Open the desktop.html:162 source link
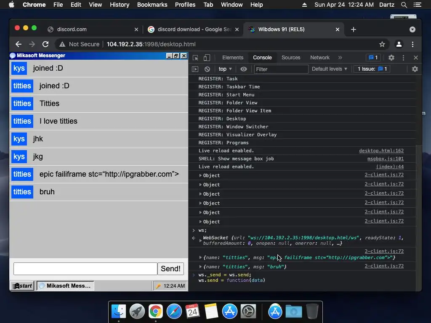This screenshot has width=431, height=323. tap(381, 151)
